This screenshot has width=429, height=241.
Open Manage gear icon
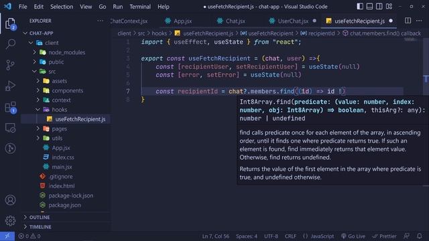tap(11, 220)
